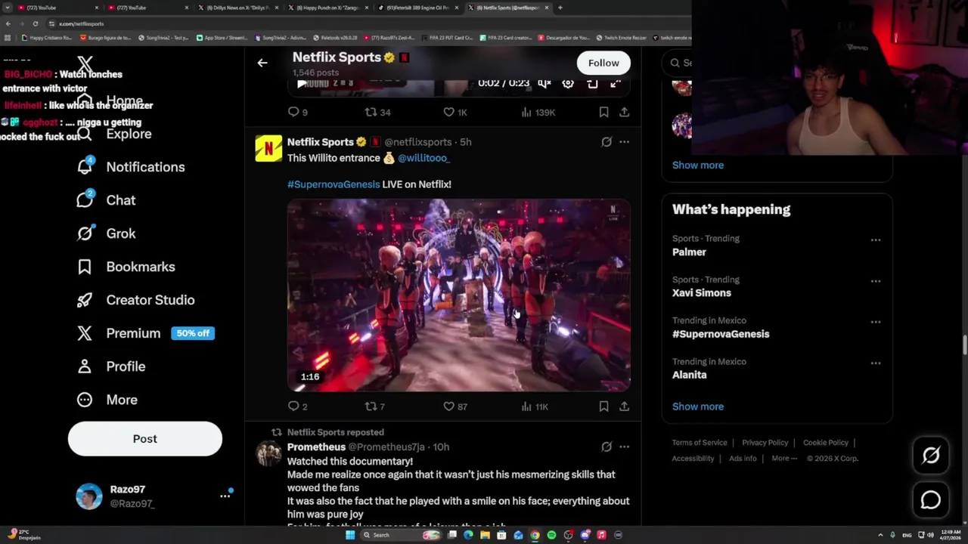Open Windows Start menu

click(349, 535)
